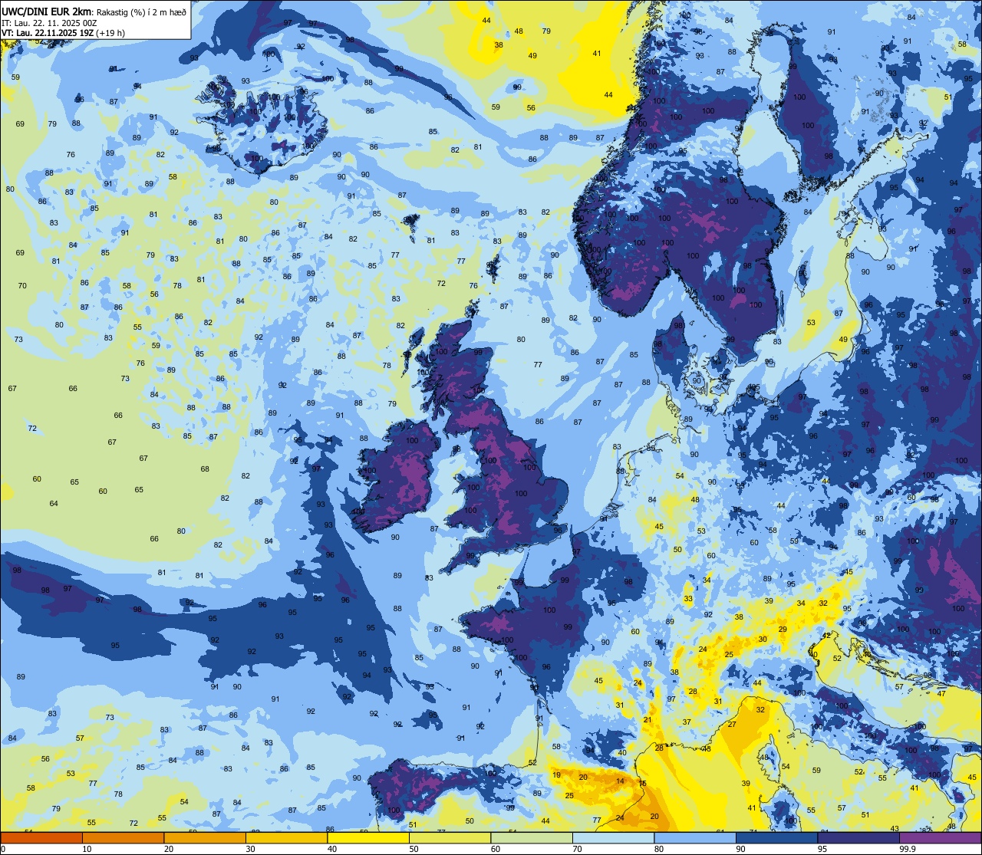The image size is (982, 855).
Task: Click the legend tick label '40'
Action: [332, 849]
